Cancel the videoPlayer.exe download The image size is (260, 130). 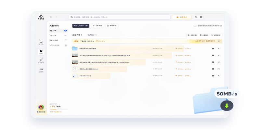(x=218, y=76)
